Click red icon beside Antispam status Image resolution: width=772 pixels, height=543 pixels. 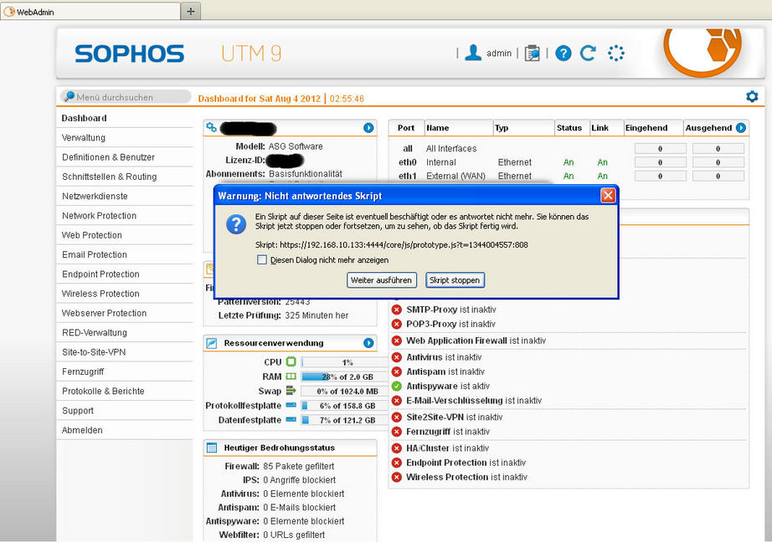click(396, 371)
